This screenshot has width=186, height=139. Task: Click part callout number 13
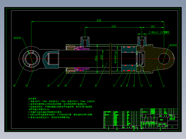pos(26,86)
